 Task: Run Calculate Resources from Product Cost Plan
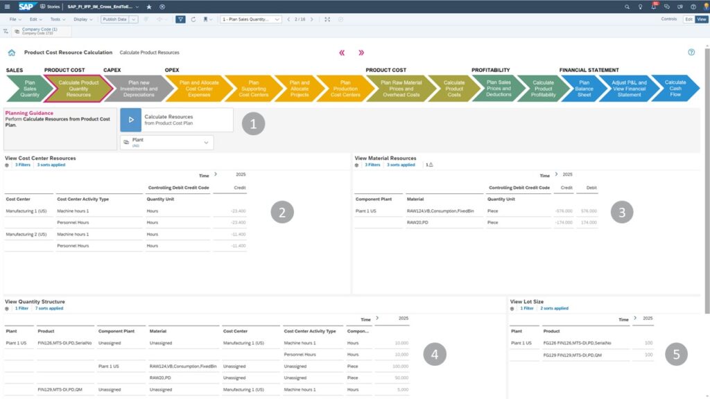(x=131, y=119)
